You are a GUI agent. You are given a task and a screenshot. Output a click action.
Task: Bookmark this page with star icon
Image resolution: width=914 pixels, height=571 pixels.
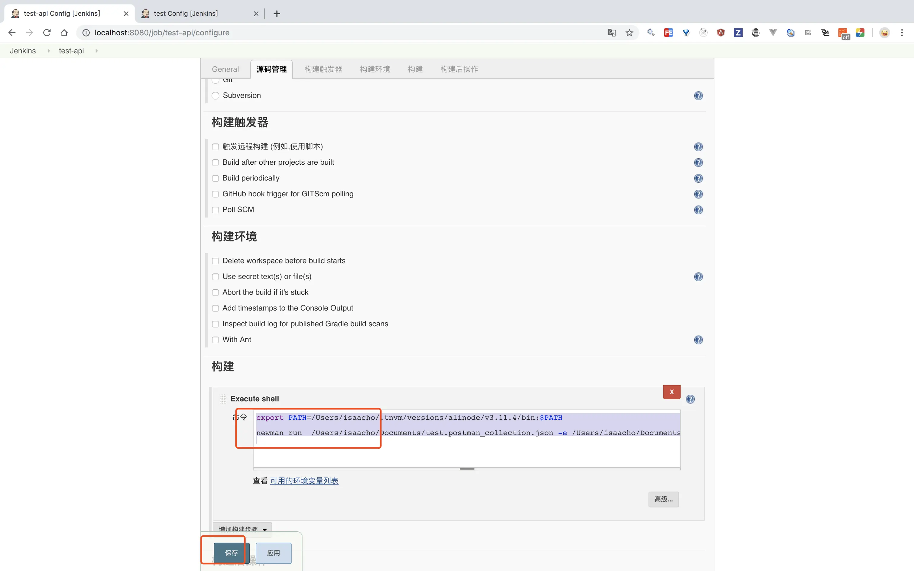pos(629,33)
